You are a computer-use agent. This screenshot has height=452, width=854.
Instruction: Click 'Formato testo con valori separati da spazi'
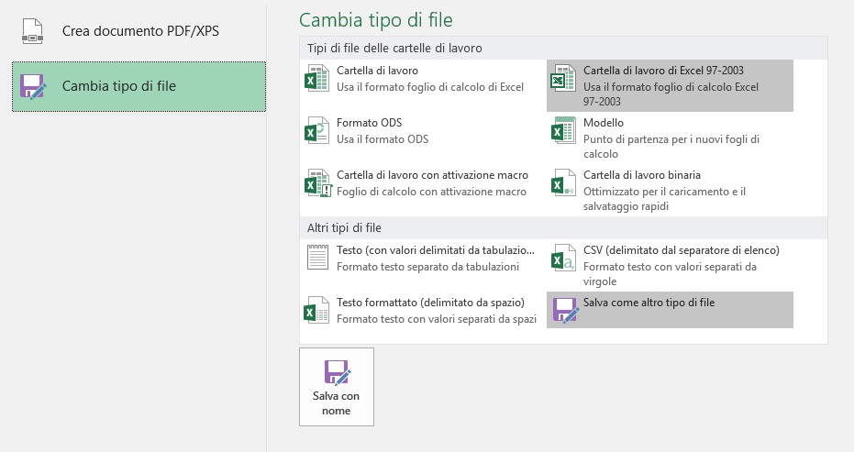tap(437, 319)
